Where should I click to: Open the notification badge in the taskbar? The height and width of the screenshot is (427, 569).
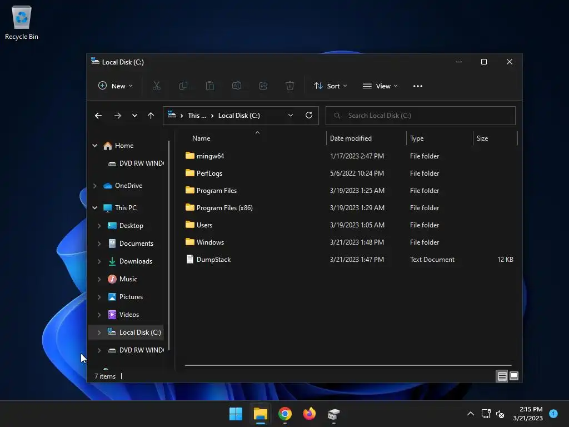553,413
